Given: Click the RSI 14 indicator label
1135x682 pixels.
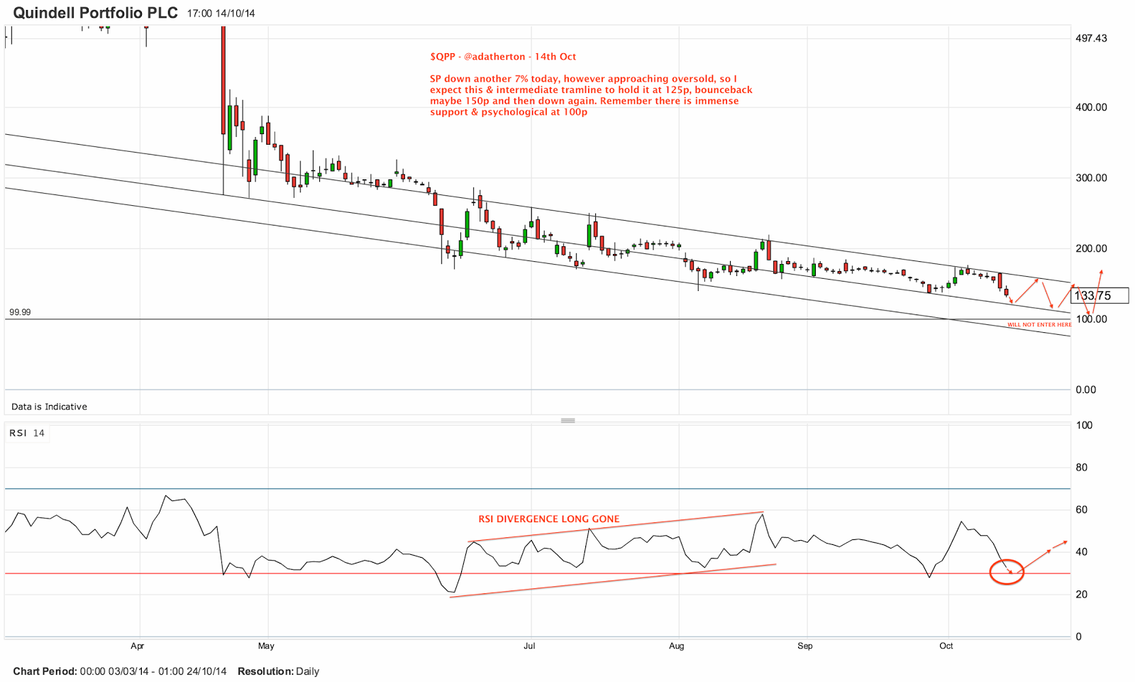Looking at the screenshot, I should pos(27,433).
